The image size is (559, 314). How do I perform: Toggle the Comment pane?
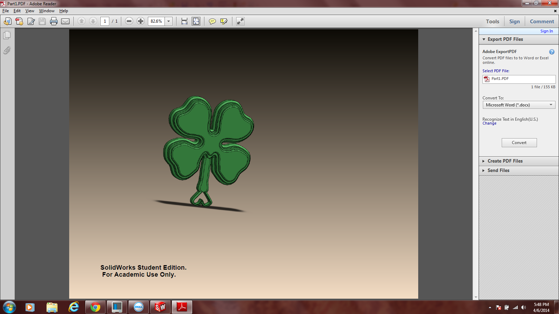point(542,22)
